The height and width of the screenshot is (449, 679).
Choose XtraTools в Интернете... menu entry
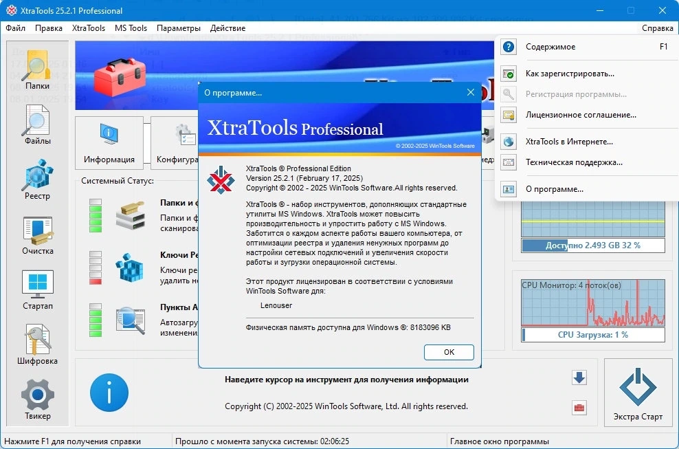[x=586, y=142]
